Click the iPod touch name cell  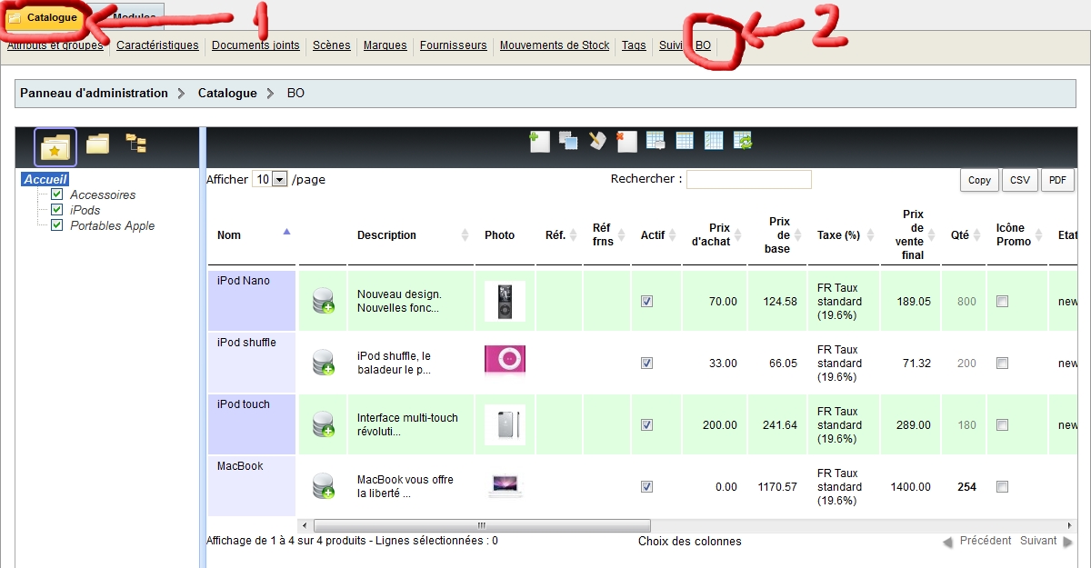252,424
